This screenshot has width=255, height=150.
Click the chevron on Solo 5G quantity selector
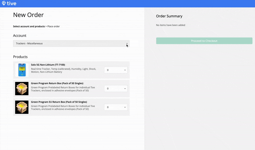[x=125, y=70]
